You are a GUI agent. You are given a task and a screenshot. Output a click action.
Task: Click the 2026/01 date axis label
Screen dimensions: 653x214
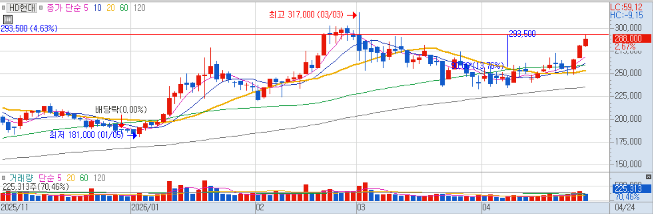point(145,207)
